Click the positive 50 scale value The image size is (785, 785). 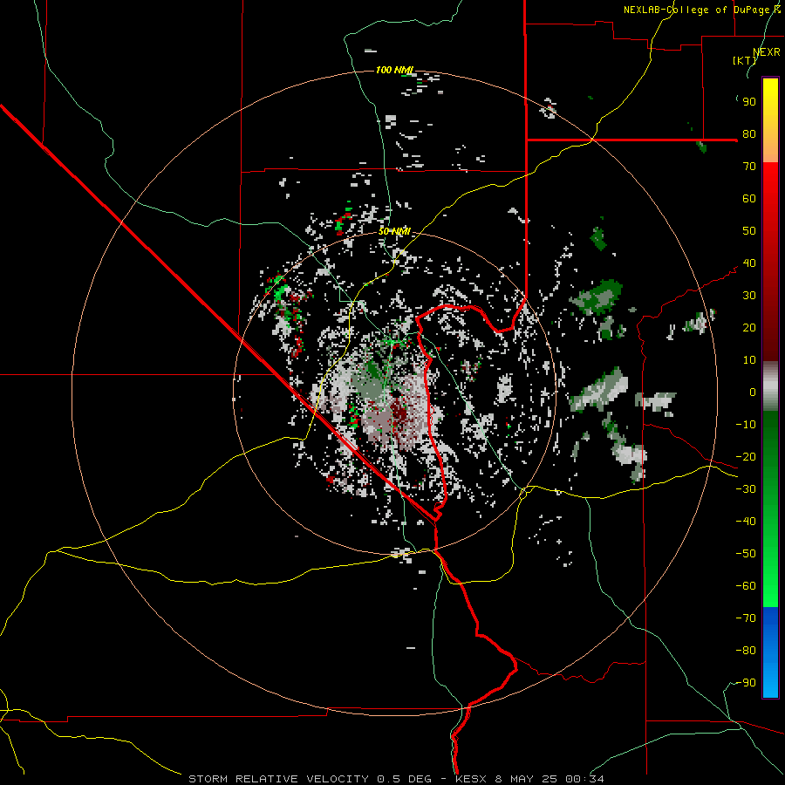pyautogui.click(x=749, y=231)
